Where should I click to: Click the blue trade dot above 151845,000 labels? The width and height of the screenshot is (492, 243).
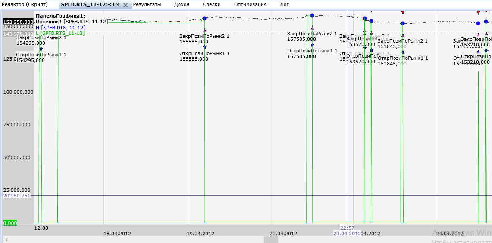(x=403, y=23)
